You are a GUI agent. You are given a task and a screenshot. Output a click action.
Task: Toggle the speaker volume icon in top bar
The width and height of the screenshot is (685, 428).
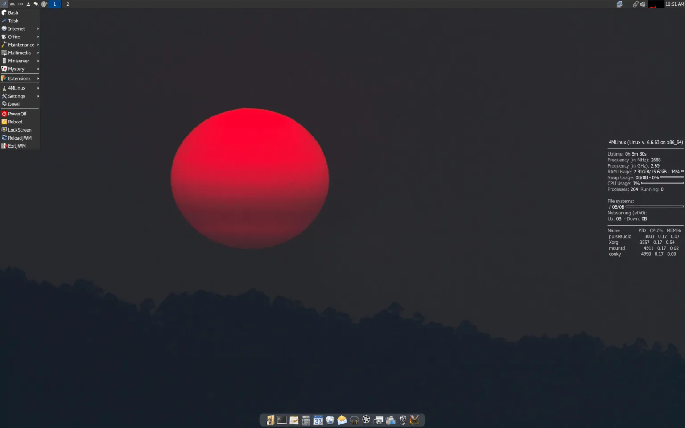[643, 4]
